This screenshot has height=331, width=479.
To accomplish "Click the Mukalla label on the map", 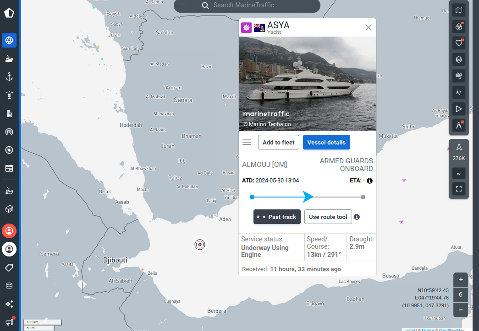I will (388, 136).
